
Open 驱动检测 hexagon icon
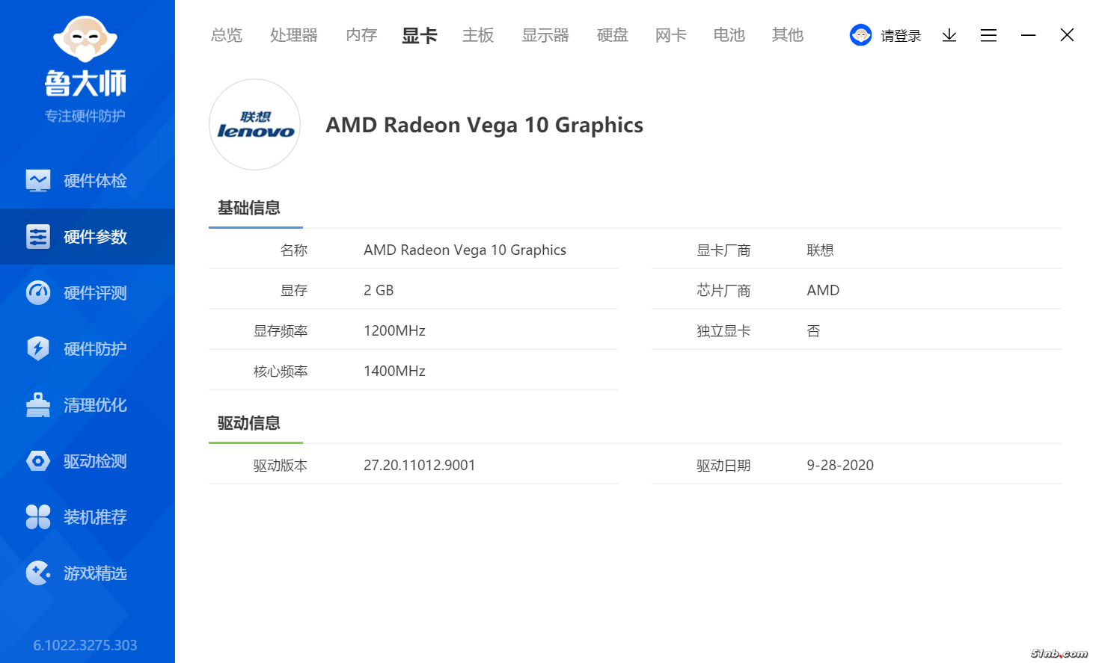(38, 461)
